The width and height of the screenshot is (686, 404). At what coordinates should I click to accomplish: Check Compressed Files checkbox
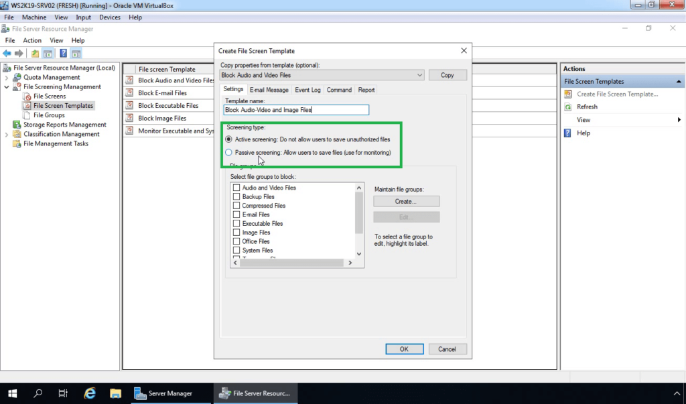coord(236,205)
